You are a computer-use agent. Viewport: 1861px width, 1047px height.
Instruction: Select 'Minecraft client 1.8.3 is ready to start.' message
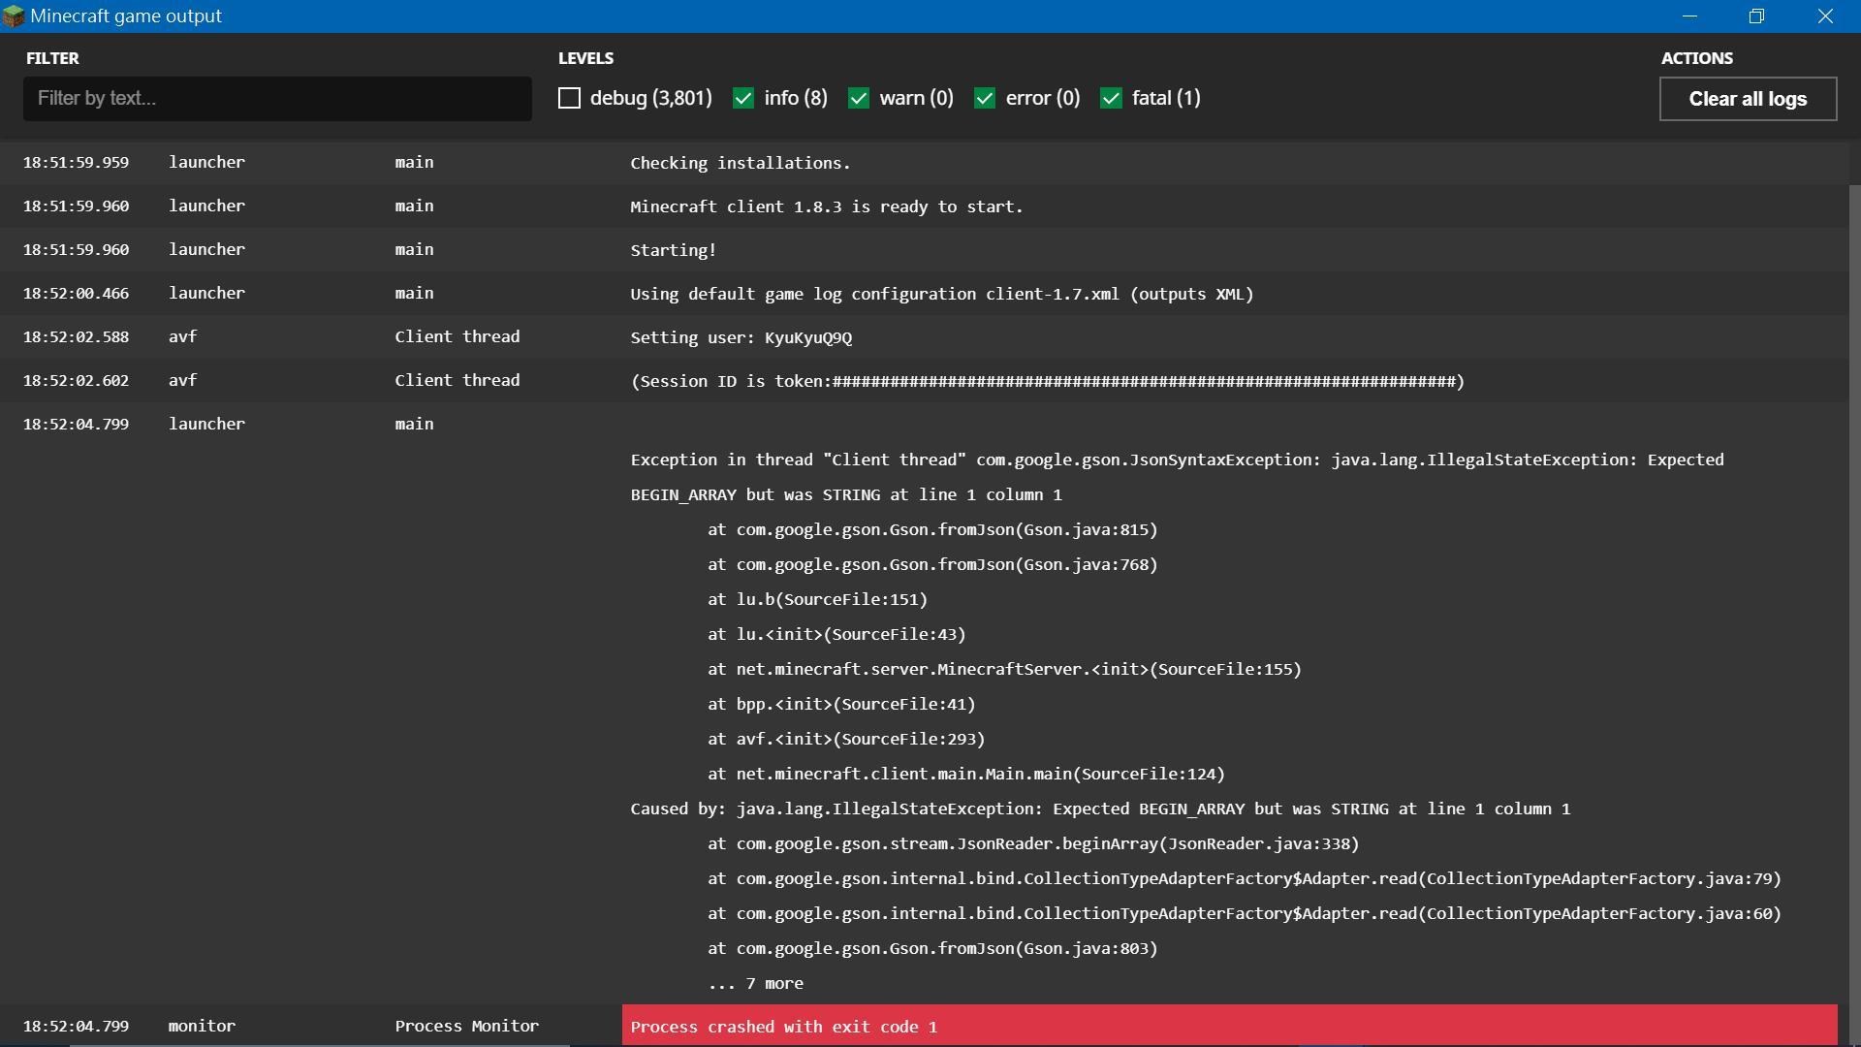tap(827, 206)
